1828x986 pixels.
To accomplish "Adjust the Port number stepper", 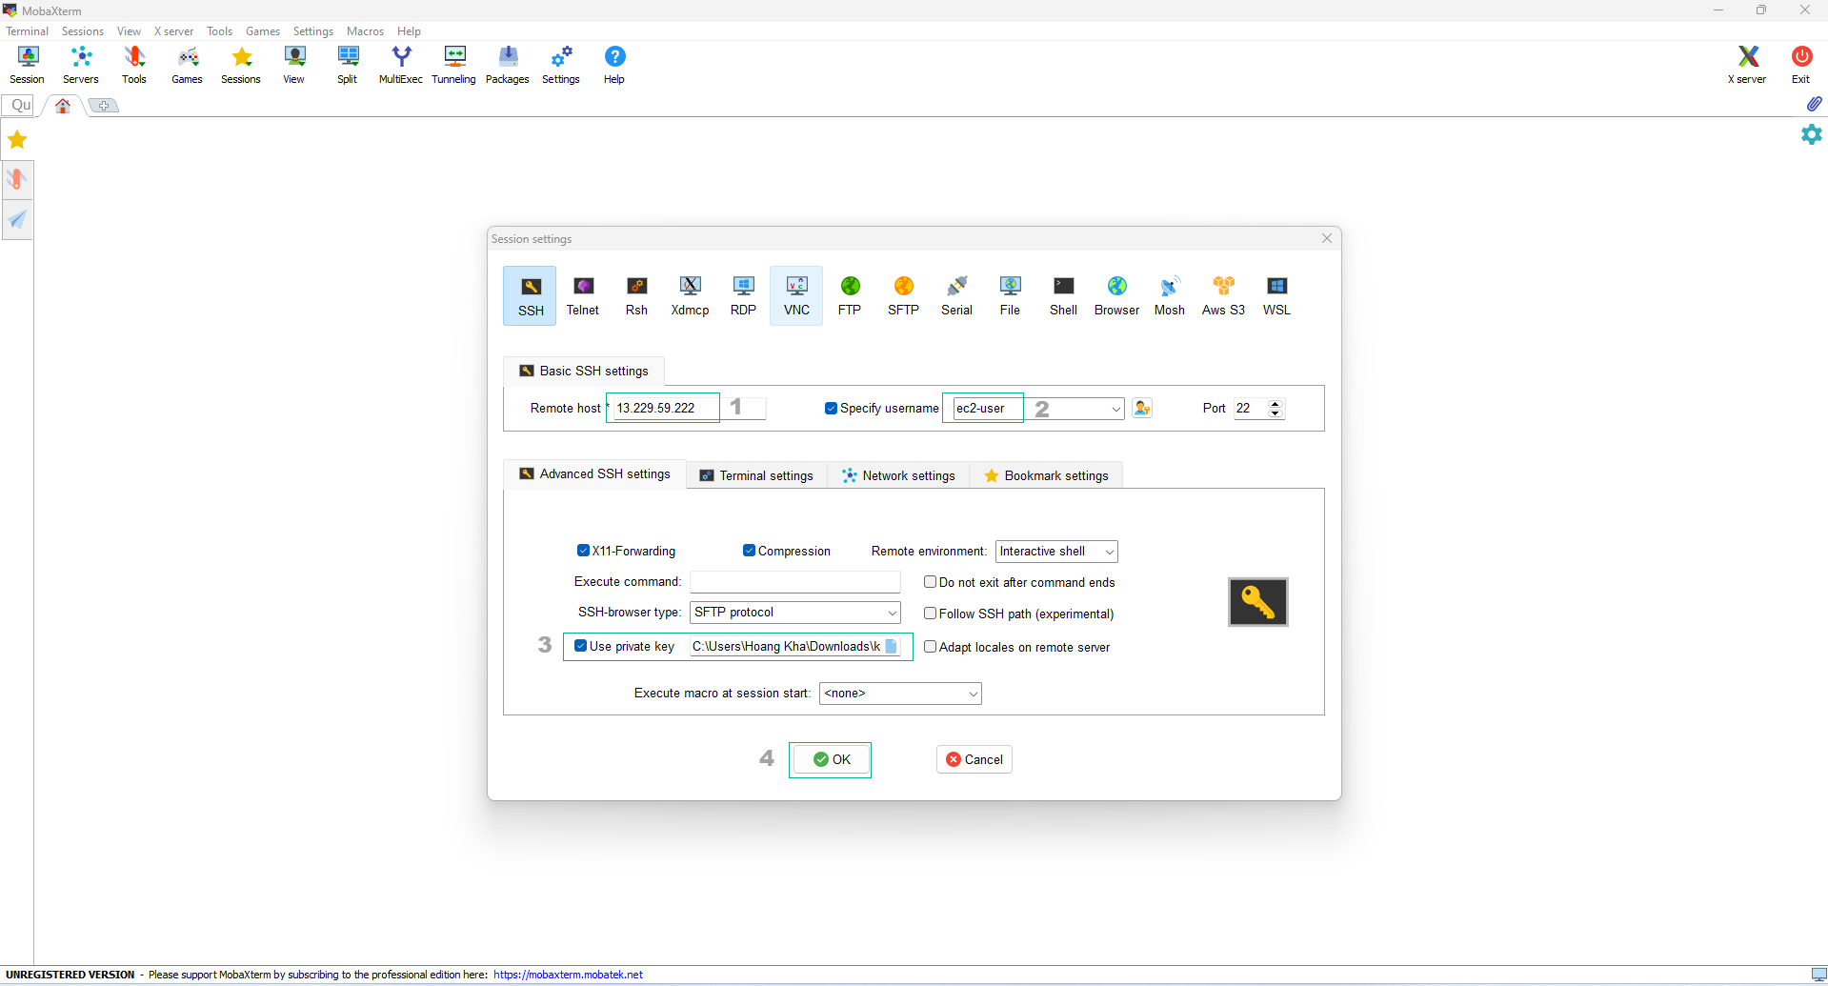I will click(x=1276, y=408).
